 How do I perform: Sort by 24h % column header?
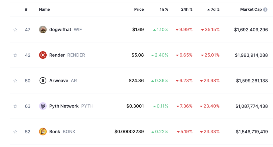(x=187, y=9)
